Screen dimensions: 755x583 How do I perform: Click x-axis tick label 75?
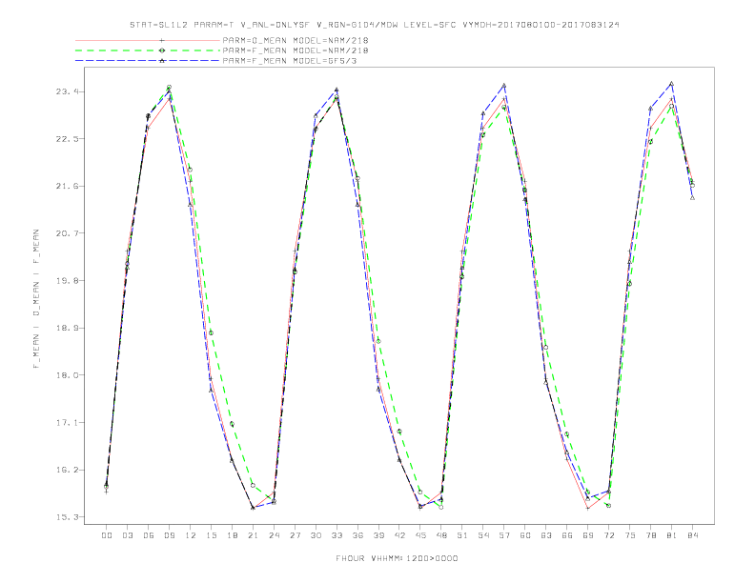coord(630,535)
